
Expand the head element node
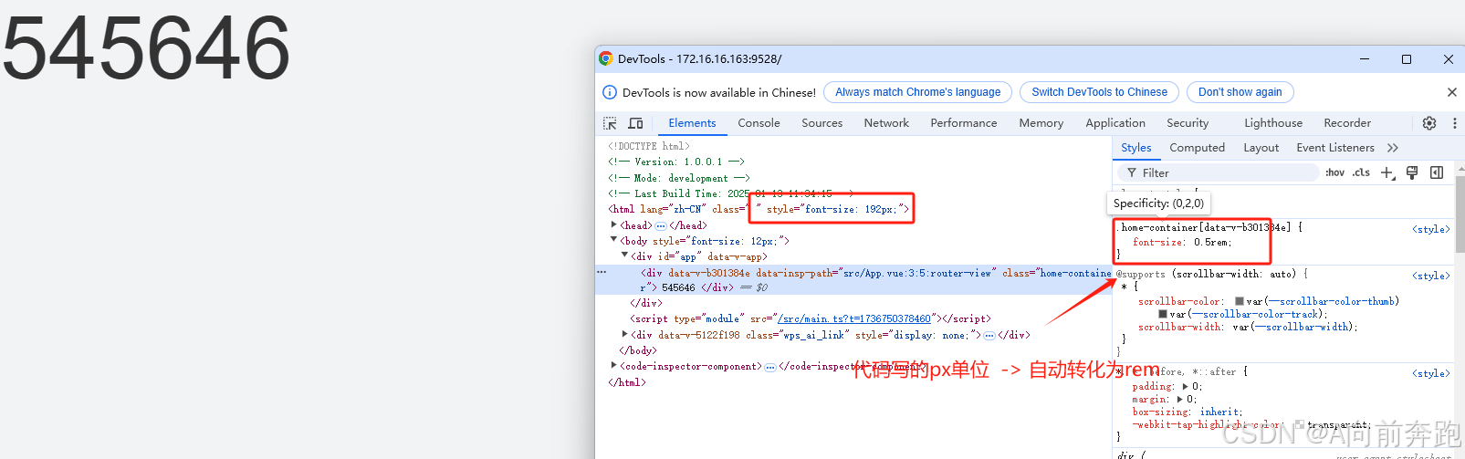click(613, 224)
